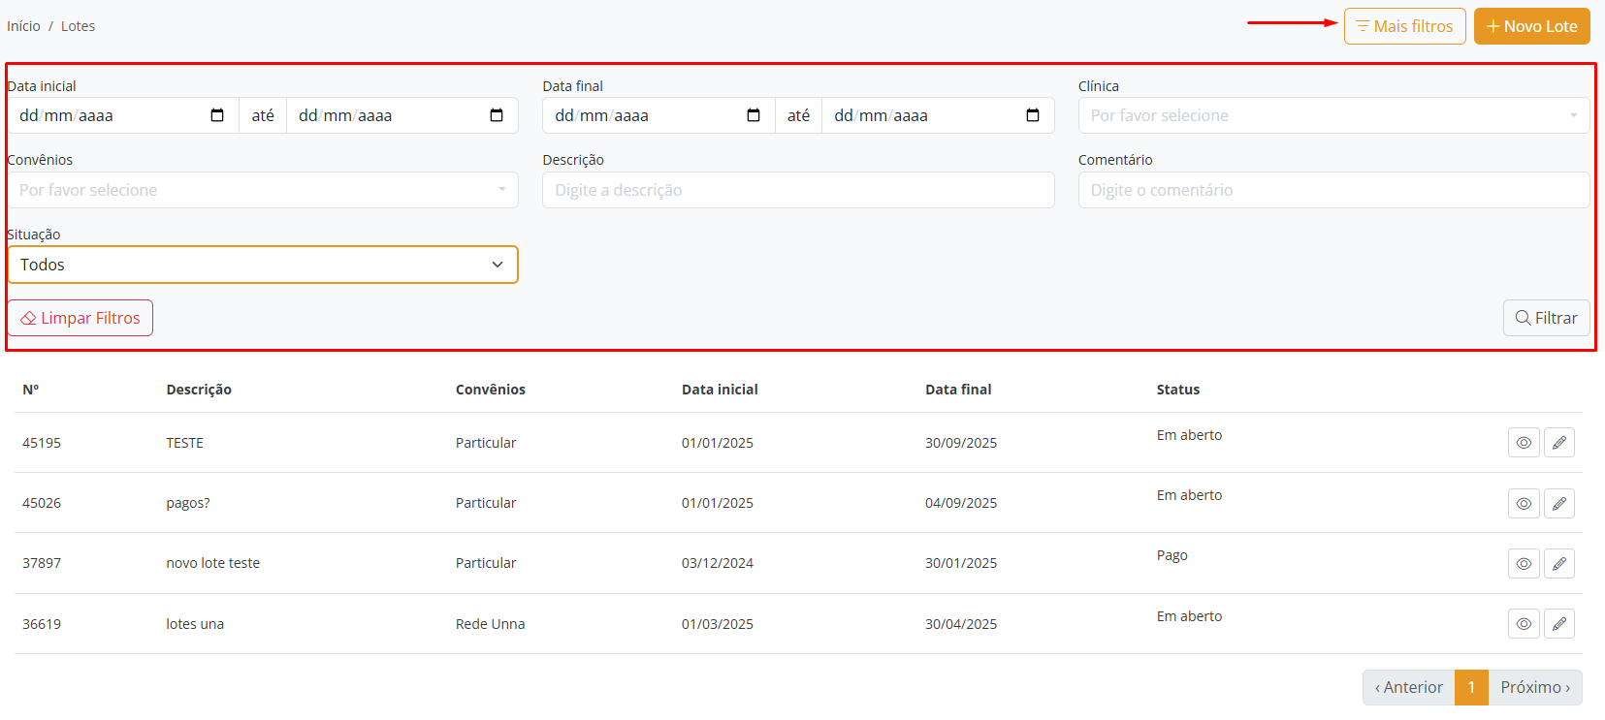Go to previous page with Anterior
The image size is (1605, 720).
click(x=1409, y=687)
